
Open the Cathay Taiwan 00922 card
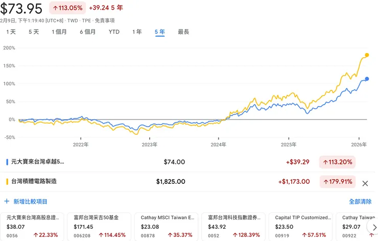357,227
